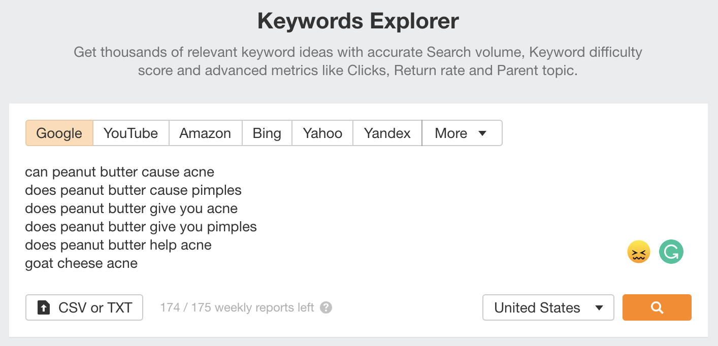
Task: Click the yellow confounded-face emoji icon
Action: tap(639, 252)
